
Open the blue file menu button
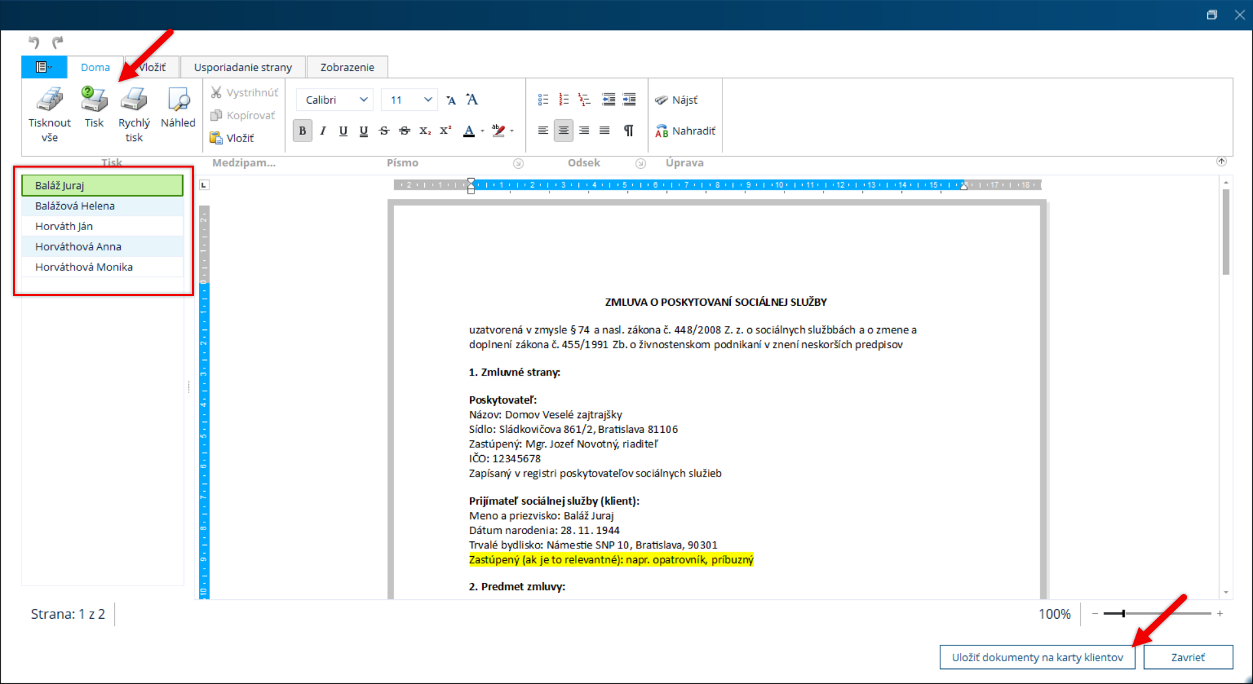click(44, 67)
